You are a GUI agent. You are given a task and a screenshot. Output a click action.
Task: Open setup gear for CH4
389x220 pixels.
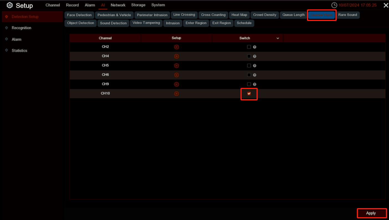click(x=176, y=56)
